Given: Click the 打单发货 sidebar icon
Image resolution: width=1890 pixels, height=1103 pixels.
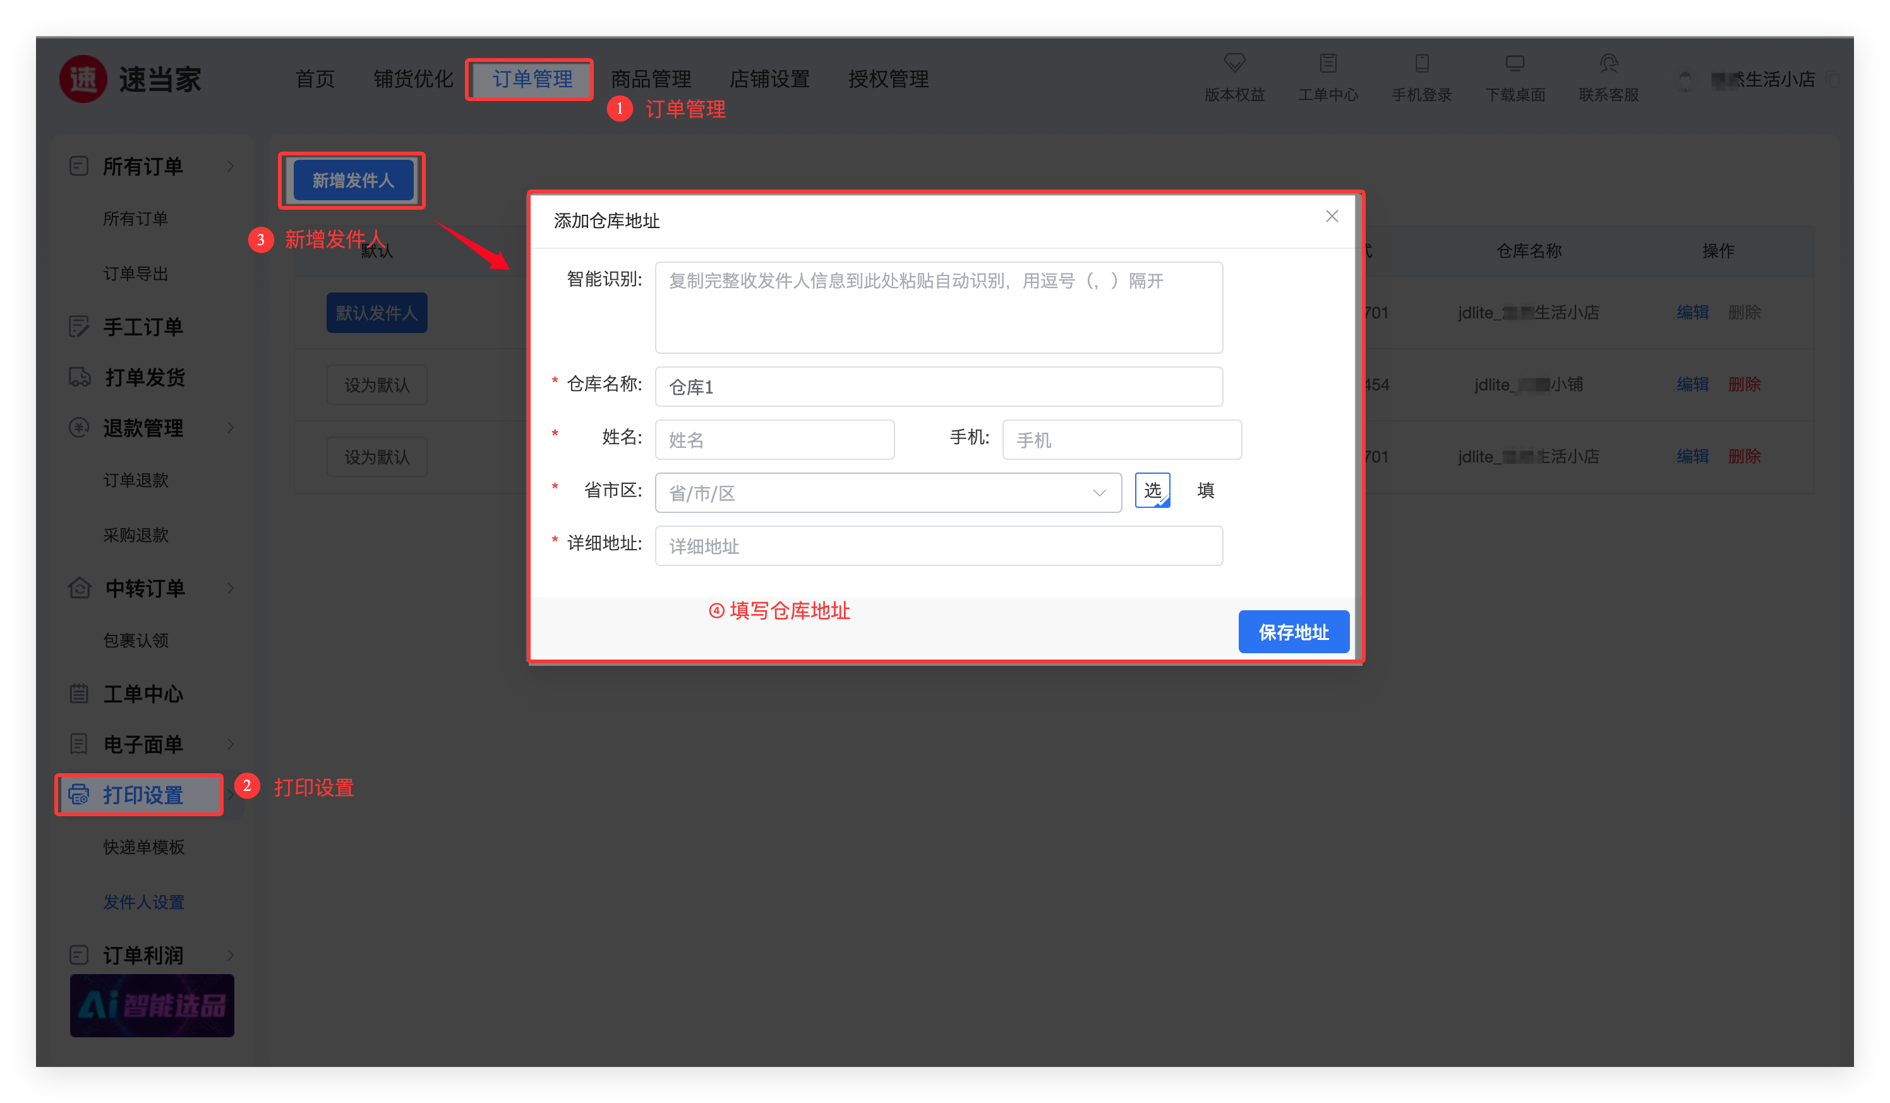Looking at the screenshot, I should point(80,377).
